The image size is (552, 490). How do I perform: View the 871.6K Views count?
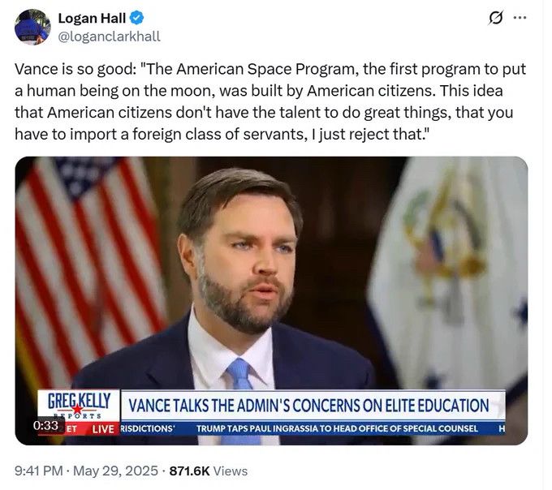click(209, 471)
